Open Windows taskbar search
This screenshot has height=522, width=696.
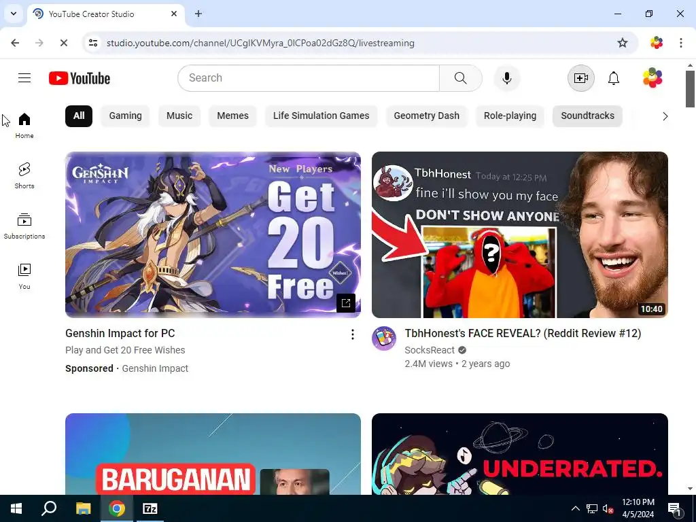pyautogui.click(x=49, y=508)
